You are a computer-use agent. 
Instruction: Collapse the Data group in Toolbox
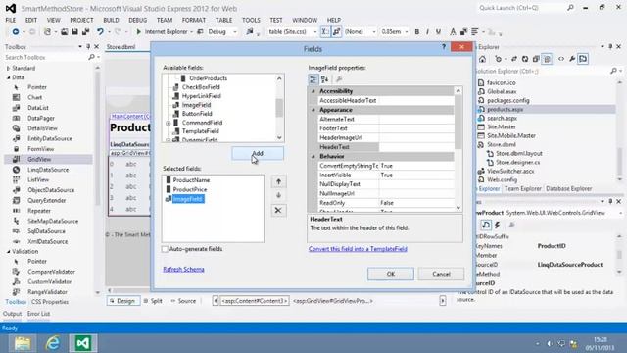tap(9, 77)
